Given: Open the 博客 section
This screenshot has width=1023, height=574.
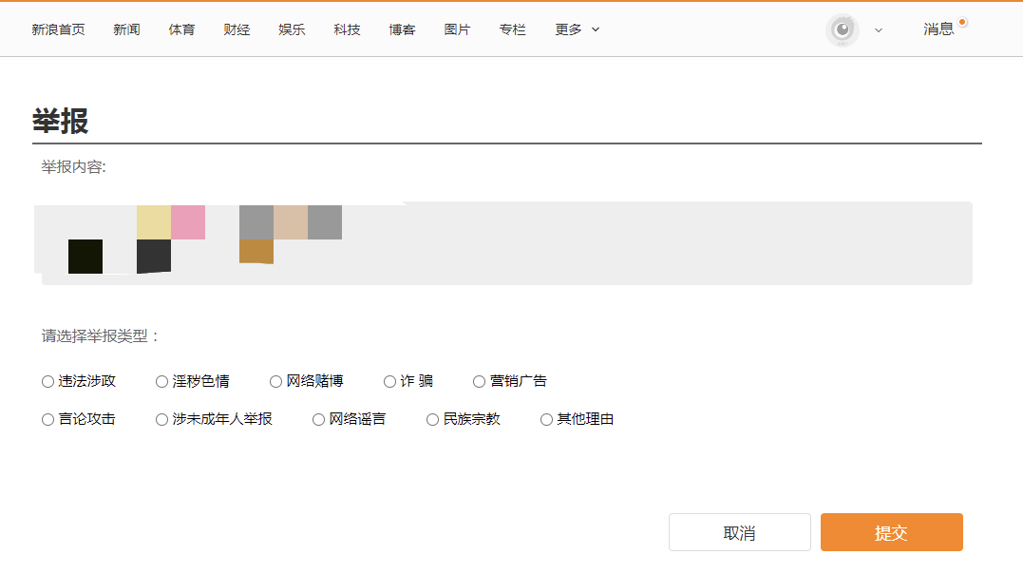Looking at the screenshot, I should pyautogui.click(x=402, y=29).
